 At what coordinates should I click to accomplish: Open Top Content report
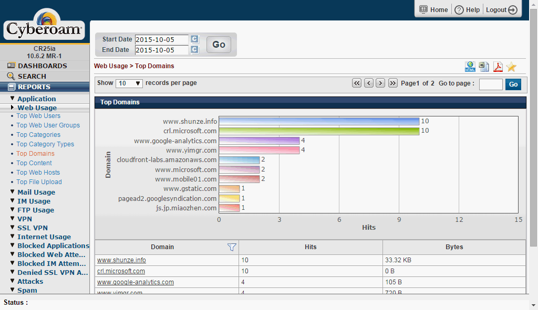pos(34,163)
